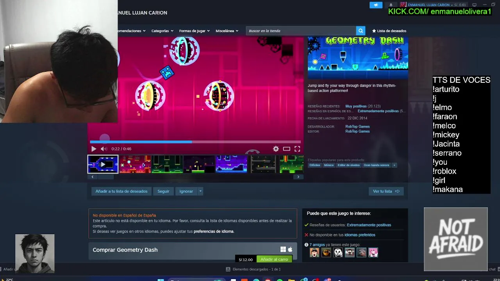The height and width of the screenshot is (281, 500).
Task: Select the red lava level screenshot thumbnail
Action: tap(135, 164)
